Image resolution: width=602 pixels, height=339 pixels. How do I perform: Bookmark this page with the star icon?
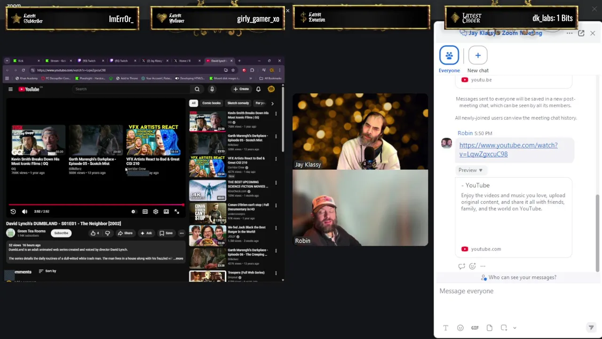(233, 70)
